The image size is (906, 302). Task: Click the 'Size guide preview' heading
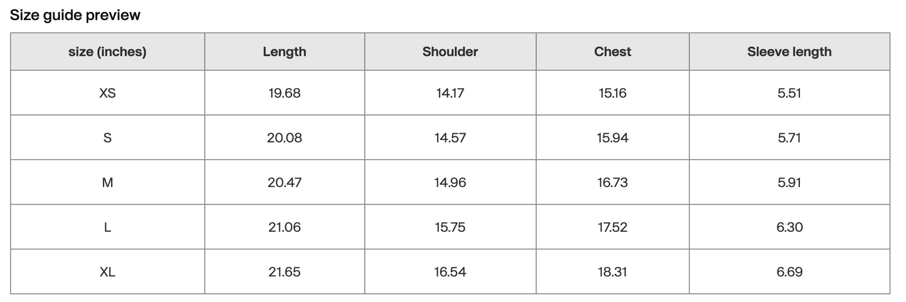coord(75,16)
